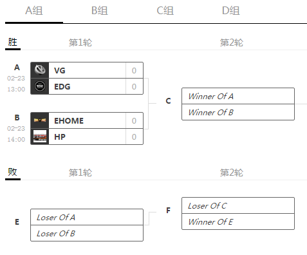This screenshot has height=255, width=307.
Task: Switch to the B组 tab
Action: (100, 11)
